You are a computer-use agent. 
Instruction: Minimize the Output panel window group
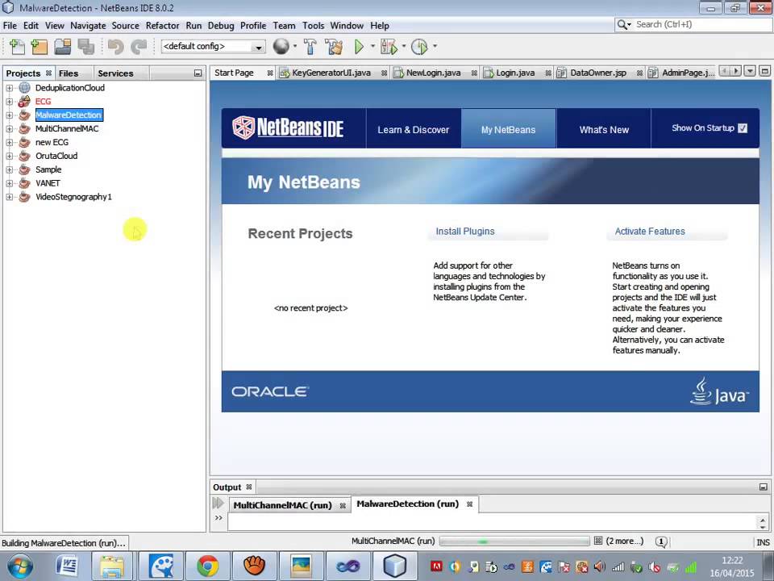coord(764,487)
